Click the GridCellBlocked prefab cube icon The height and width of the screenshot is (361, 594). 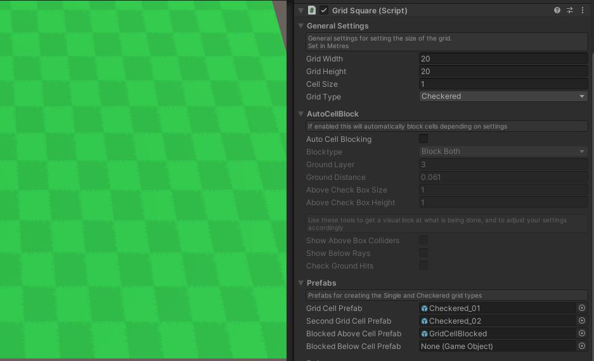(424, 334)
